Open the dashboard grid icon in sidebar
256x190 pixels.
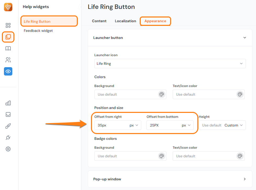tap(8, 25)
